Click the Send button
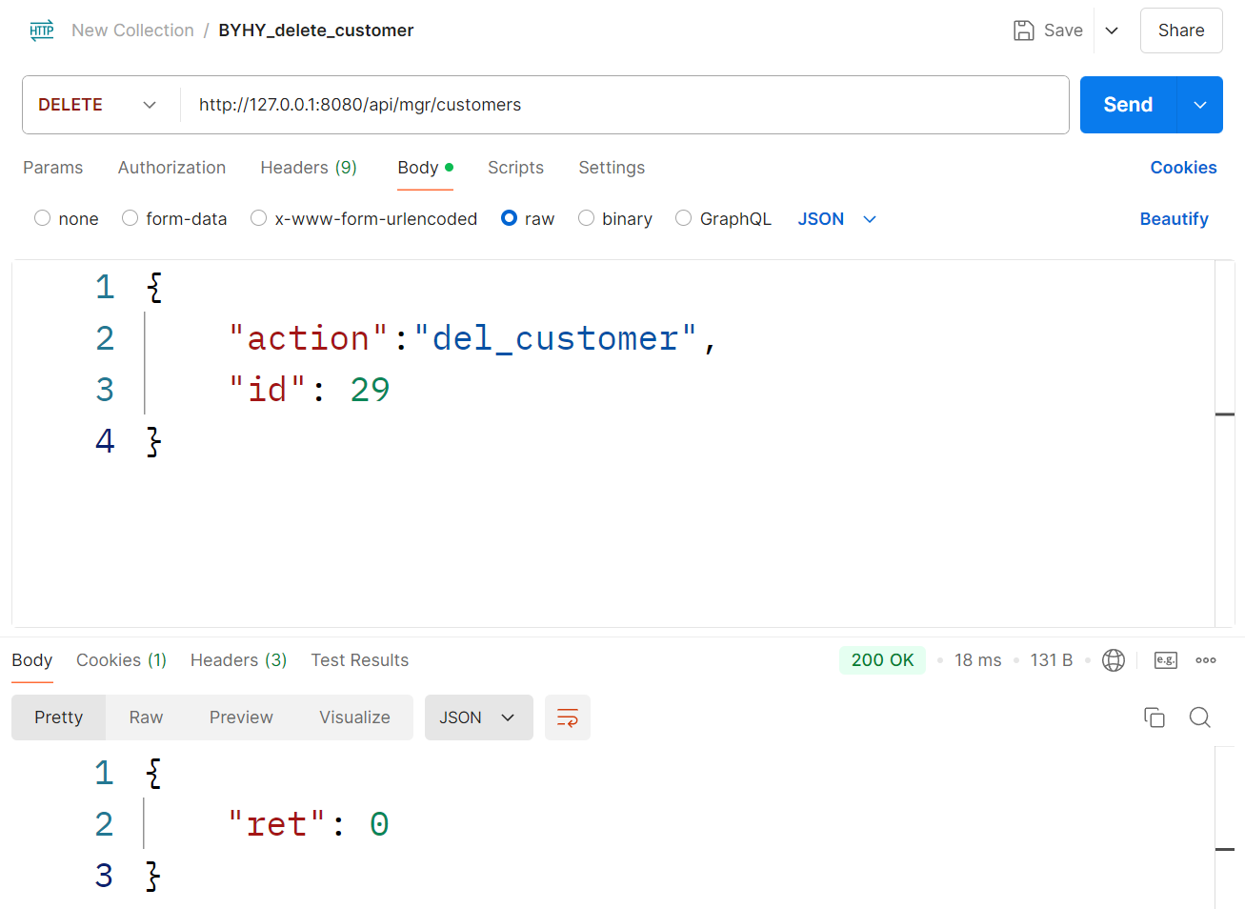 (1129, 105)
